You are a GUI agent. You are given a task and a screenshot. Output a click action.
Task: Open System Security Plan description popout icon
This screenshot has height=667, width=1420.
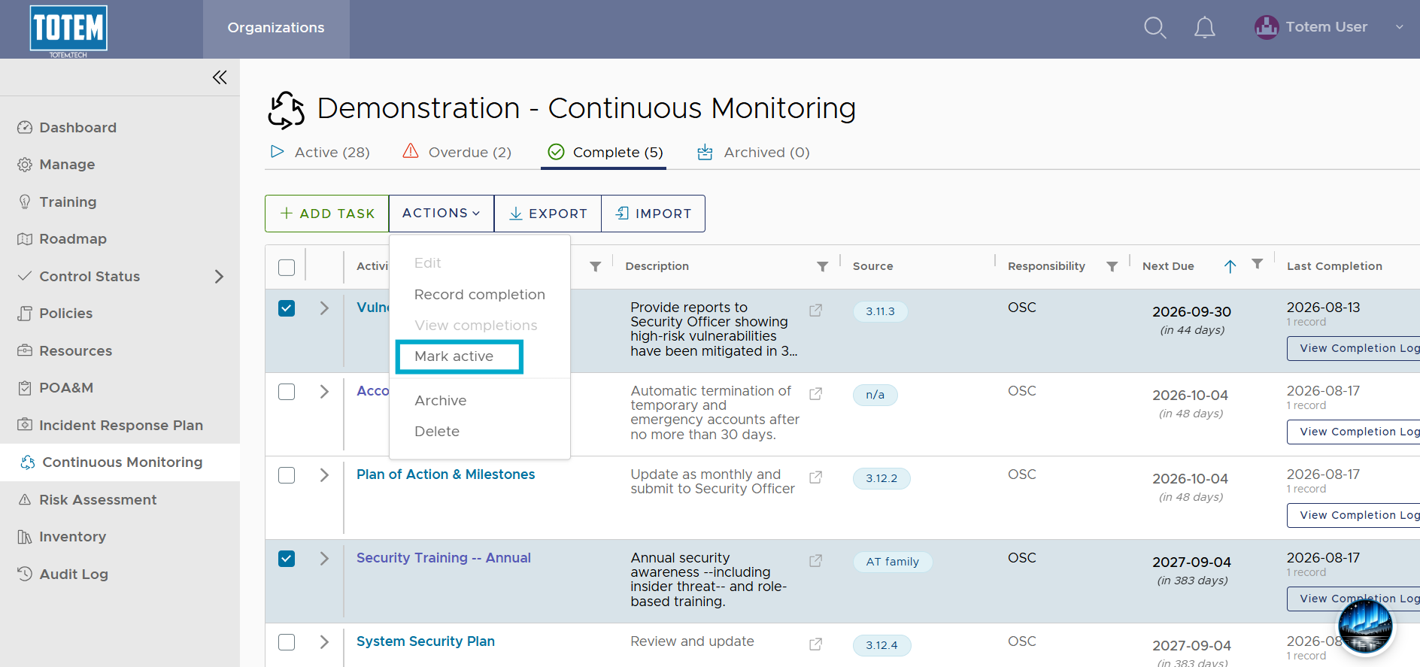coord(815,644)
